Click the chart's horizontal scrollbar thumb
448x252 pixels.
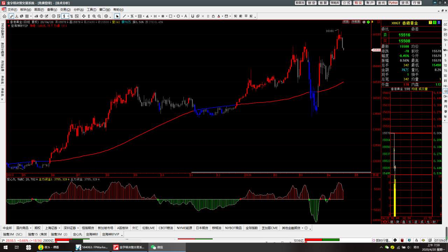click(281, 173)
